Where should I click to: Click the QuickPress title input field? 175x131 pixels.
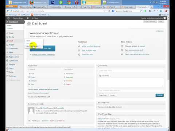click(x=131, y=71)
